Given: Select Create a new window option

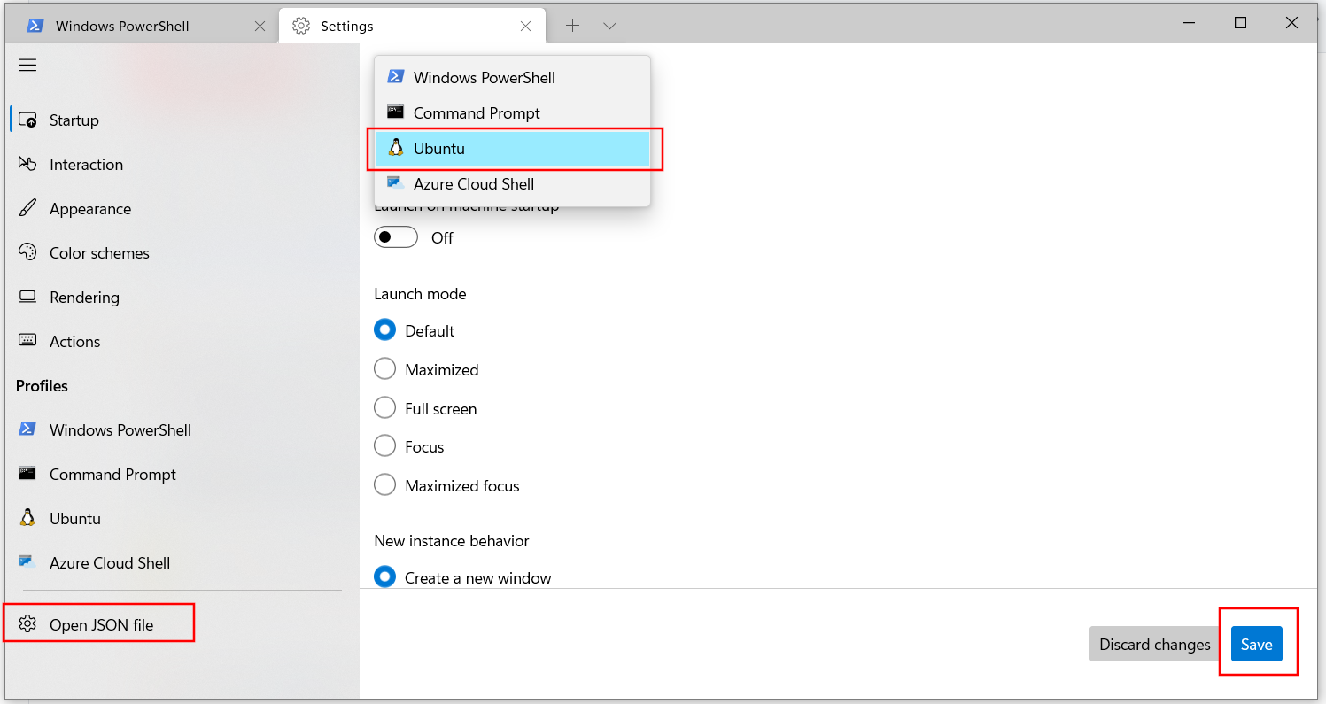Looking at the screenshot, I should [x=384, y=577].
